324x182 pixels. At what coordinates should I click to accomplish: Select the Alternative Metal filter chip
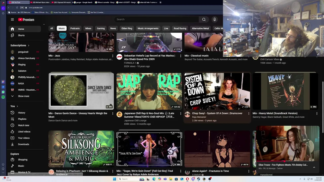(200, 28)
